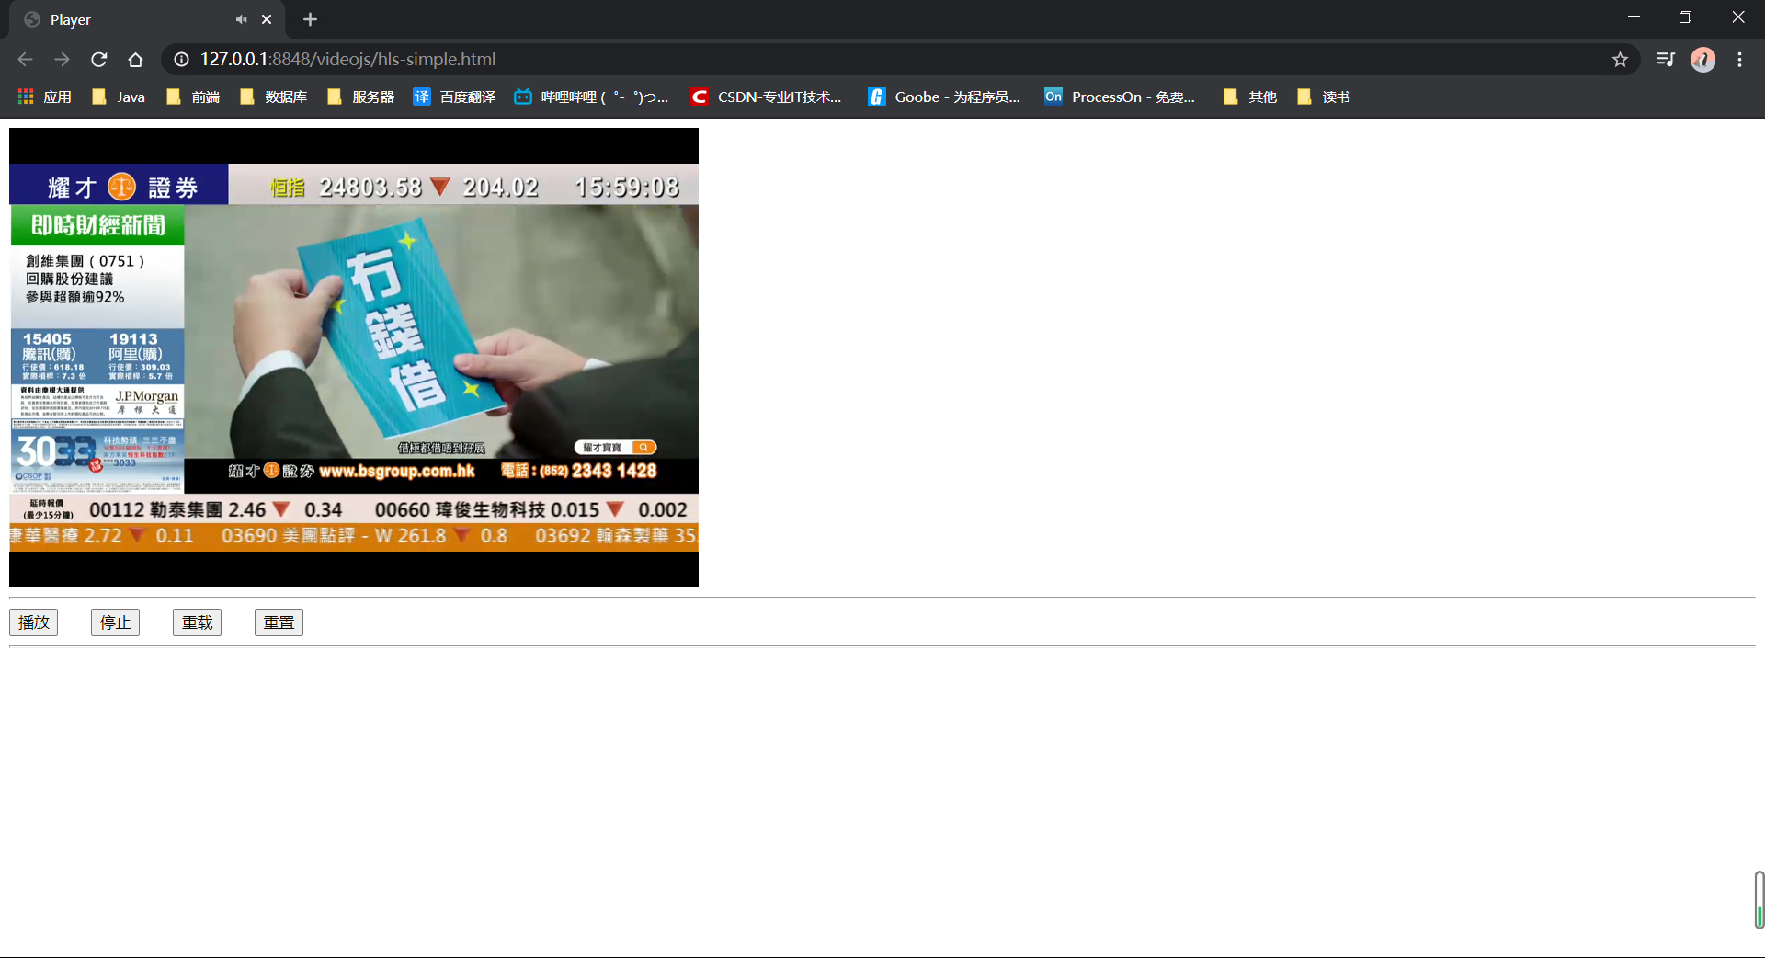The height and width of the screenshot is (958, 1765).
Task: Click the page vertical scrollbar thumb
Action: [x=1759, y=900]
